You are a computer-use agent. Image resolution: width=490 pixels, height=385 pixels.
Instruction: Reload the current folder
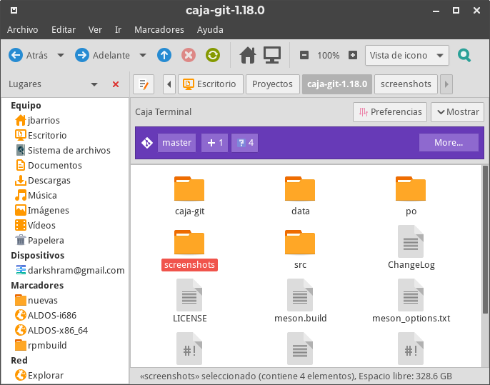(x=213, y=55)
